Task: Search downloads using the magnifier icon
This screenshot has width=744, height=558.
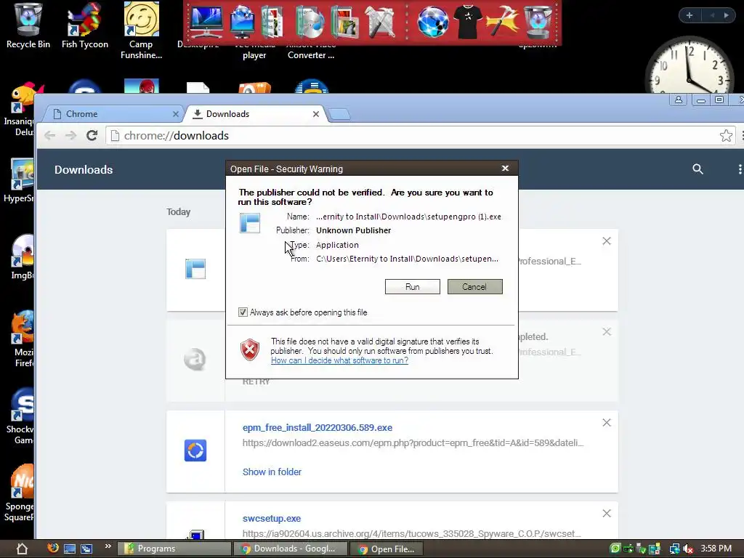Action: pyautogui.click(x=697, y=169)
